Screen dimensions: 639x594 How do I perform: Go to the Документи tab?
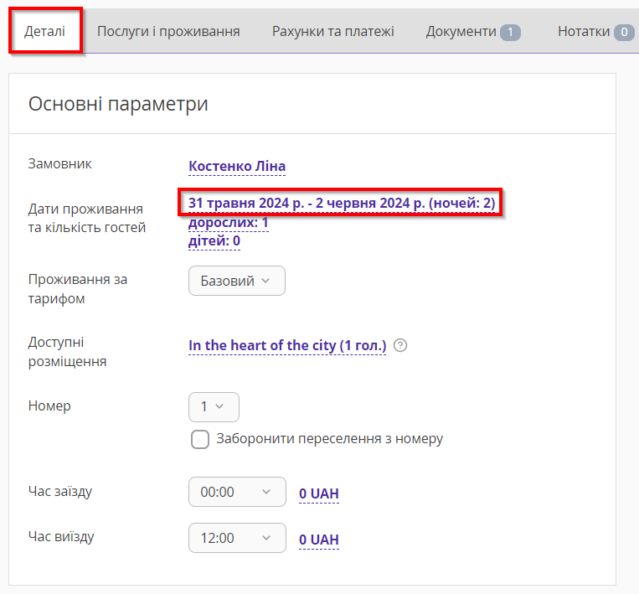(473, 32)
